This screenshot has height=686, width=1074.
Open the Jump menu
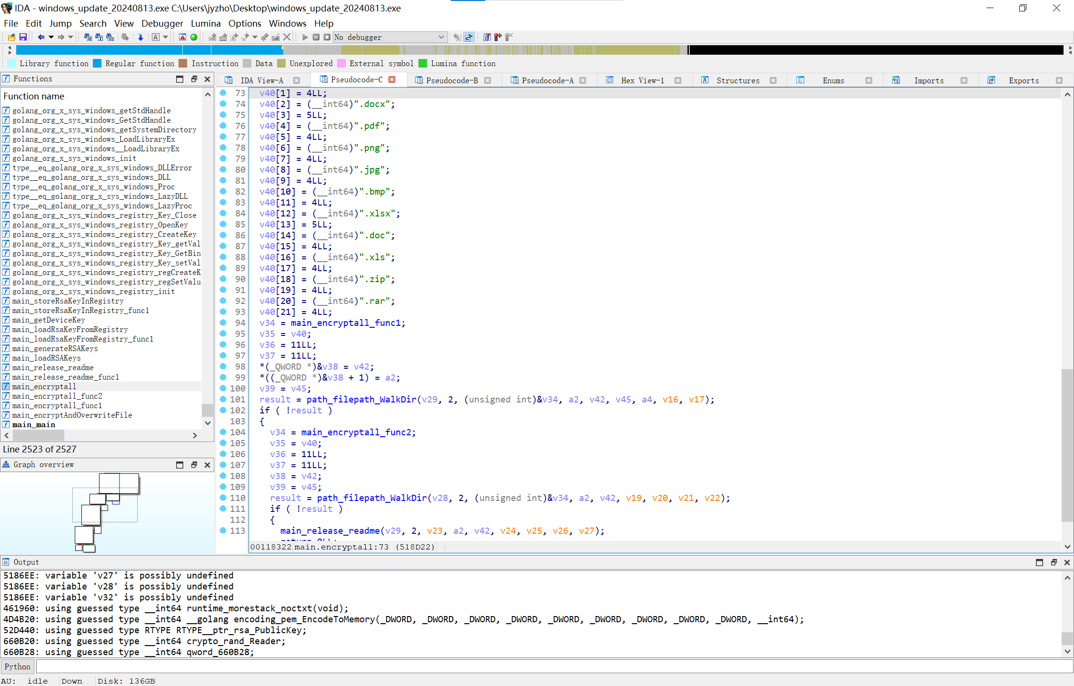[x=60, y=23]
